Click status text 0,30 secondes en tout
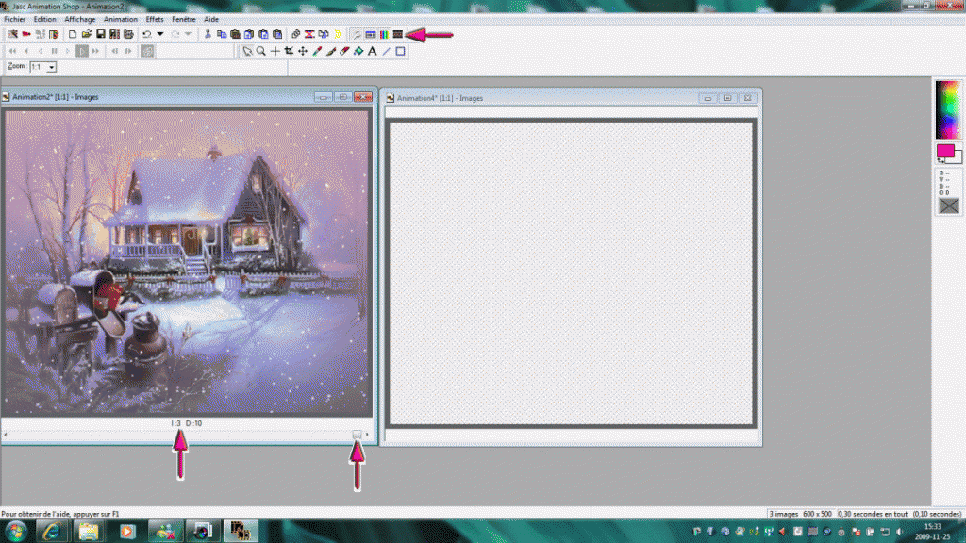 point(873,514)
